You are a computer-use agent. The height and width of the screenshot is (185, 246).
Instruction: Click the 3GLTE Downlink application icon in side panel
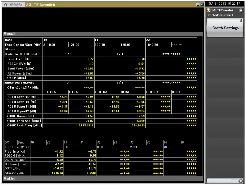208,10
